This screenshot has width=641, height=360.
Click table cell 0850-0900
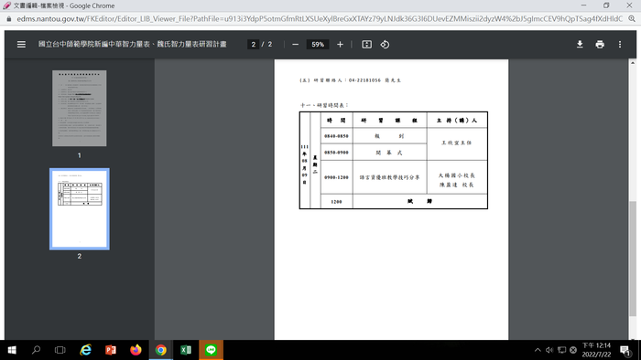point(336,153)
